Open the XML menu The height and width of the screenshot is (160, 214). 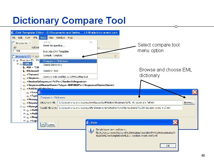[35, 38]
